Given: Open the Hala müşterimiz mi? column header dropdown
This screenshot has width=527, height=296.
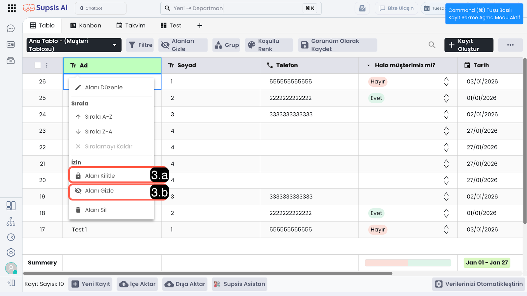Looking at the screenshot, I should pyautogui.click(x=369, y=65).
